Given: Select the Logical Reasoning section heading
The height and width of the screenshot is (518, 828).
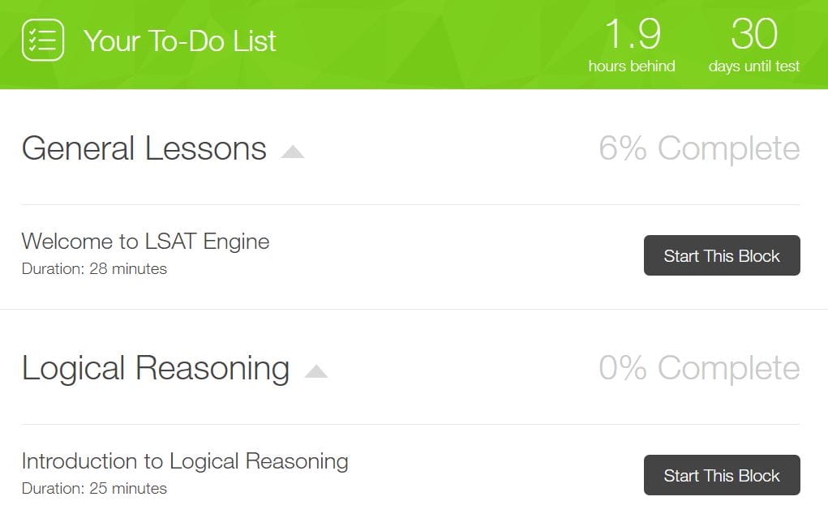Looking at the screenshot, I should coord(156,368).
